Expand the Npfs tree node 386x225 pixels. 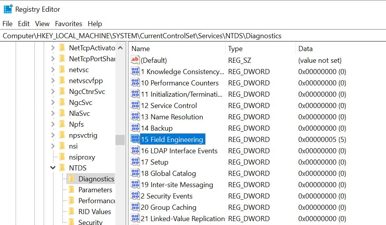pyautogui.click(x=53, y=124)
